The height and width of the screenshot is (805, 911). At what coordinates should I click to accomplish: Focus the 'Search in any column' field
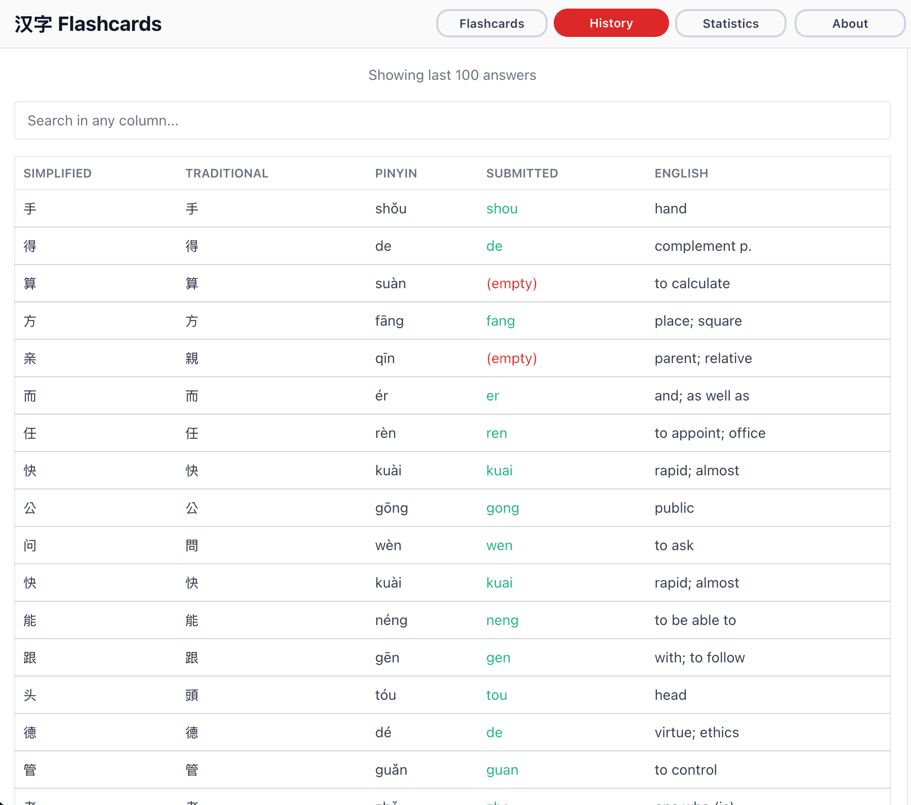point(452,120)
